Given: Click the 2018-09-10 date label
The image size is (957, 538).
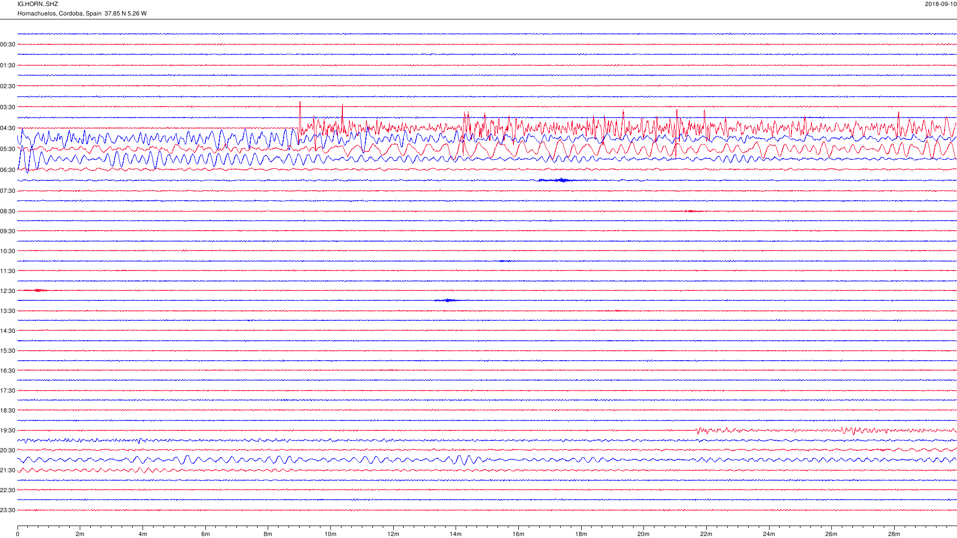Looking at the screenshot, I should pos(941,4).
